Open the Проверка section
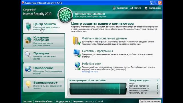Screen dimensions: 183x103 [44, 56]
